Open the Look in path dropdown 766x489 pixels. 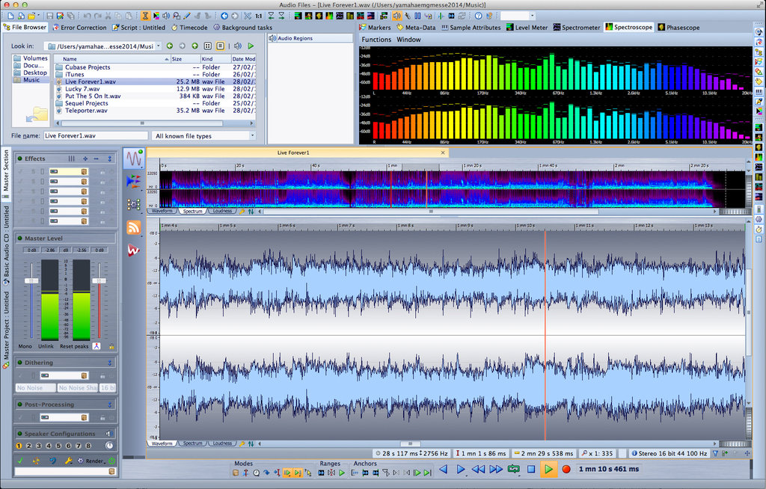point(159,46)
